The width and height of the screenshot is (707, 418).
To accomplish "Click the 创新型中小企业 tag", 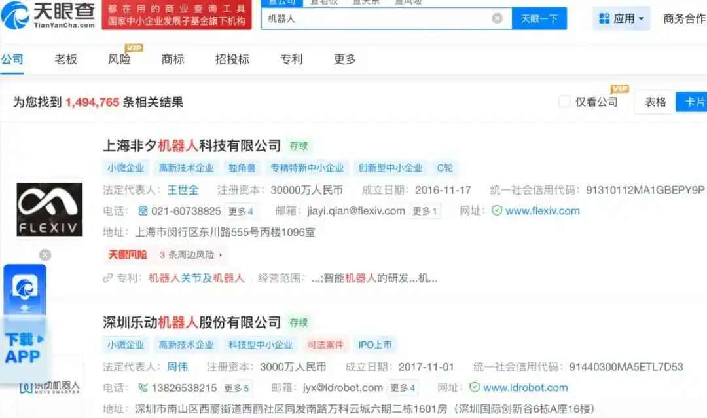I will [390, 168].
